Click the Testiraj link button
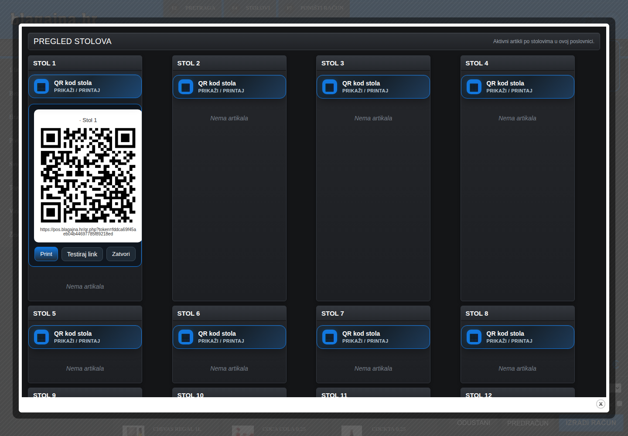This screenshot has height=436, width=628. point(82,254)
